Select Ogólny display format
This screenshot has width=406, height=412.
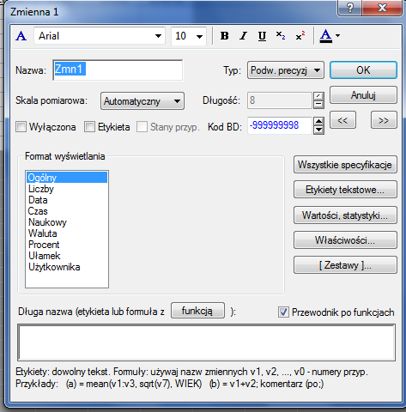click(x=67, y=178)
